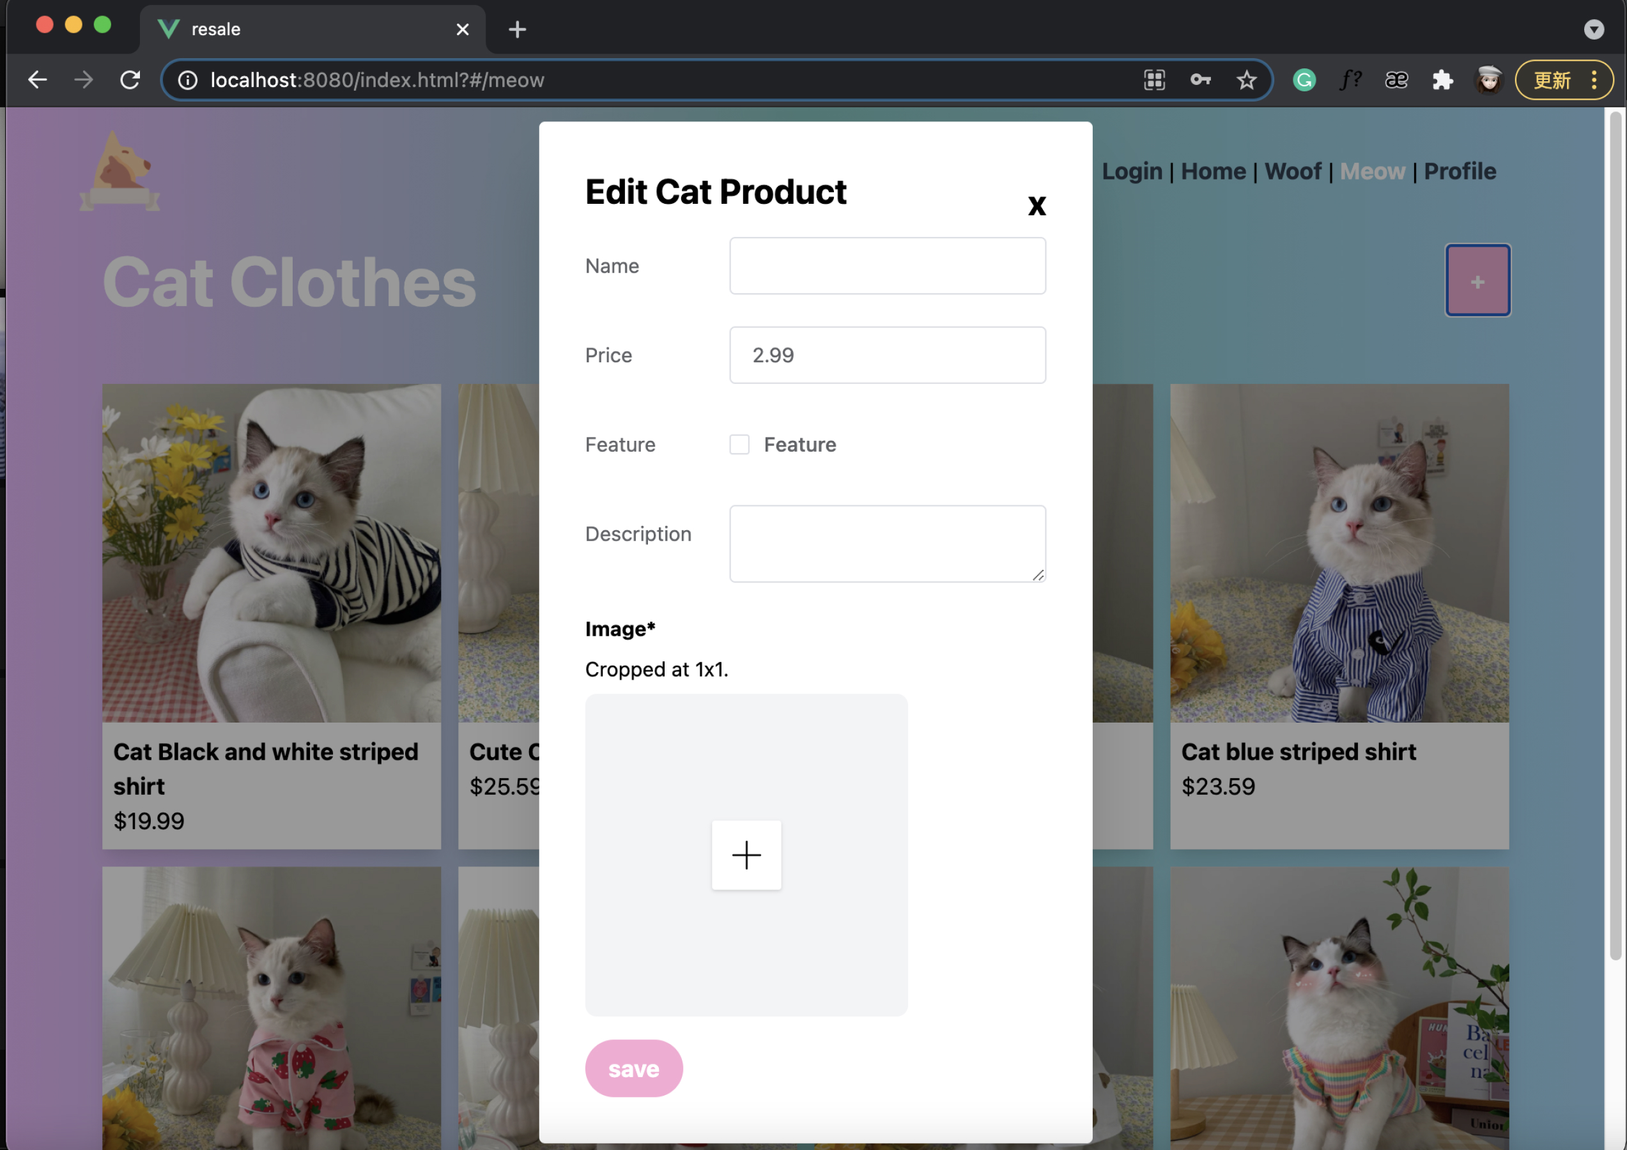Viewport: 1627px width, 1150px height.
Task: Open the password key icon
Action: pyautogui.click(x=1200, y=80)
